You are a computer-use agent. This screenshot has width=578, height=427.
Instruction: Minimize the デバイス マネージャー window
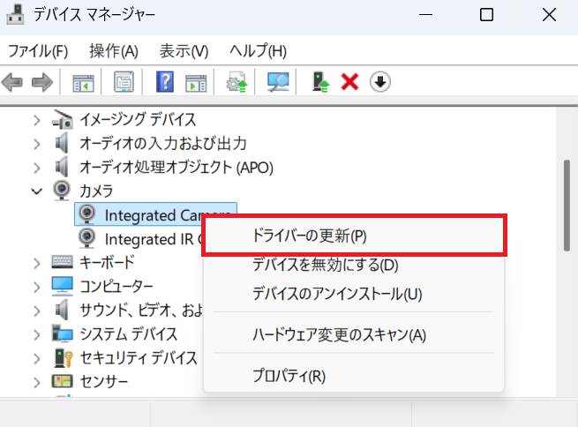point(425,15)
